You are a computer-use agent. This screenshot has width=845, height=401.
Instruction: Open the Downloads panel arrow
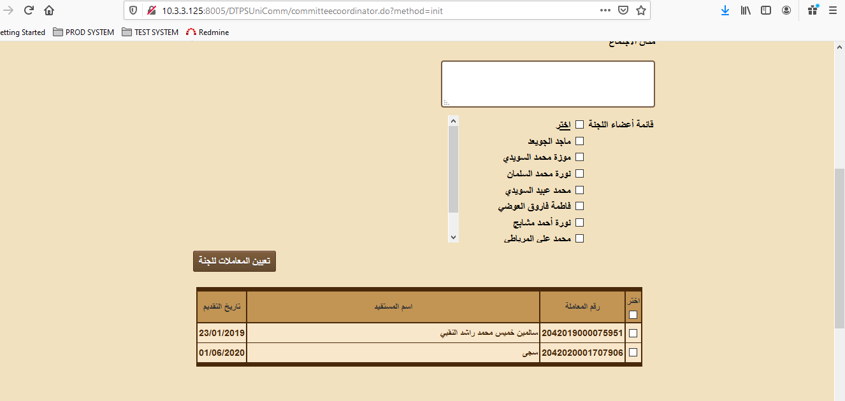click(x=725, y=10)
